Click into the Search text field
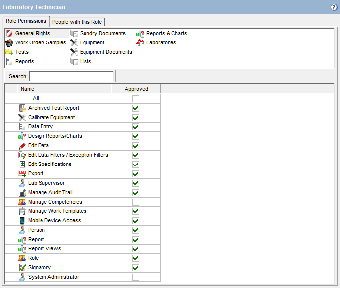The height and width of the screenshot is (288, 340). (x=72, y=76)
